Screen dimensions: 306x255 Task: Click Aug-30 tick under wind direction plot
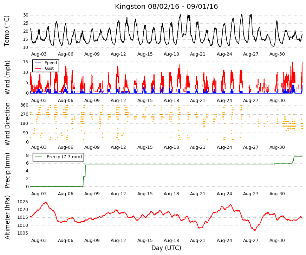(x=277, y=147)
